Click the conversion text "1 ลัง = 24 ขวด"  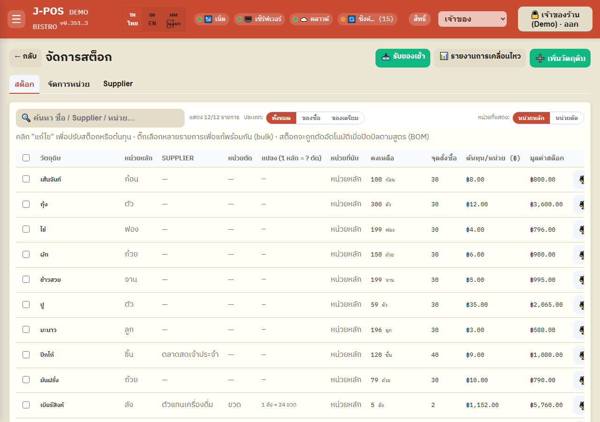coord(279,405)
